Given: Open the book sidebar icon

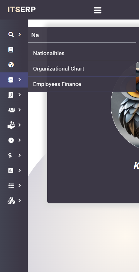Looking at the screenshot, I should click(11, 50).
